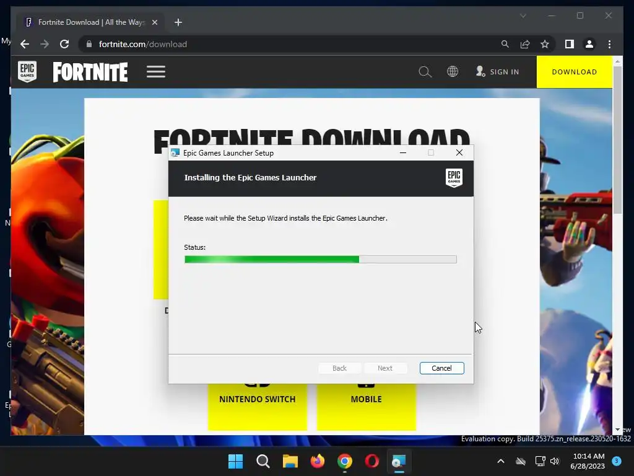Click the installer icon on the taskbar
This screenshot has width=634, height=476.
pos(399,461)
